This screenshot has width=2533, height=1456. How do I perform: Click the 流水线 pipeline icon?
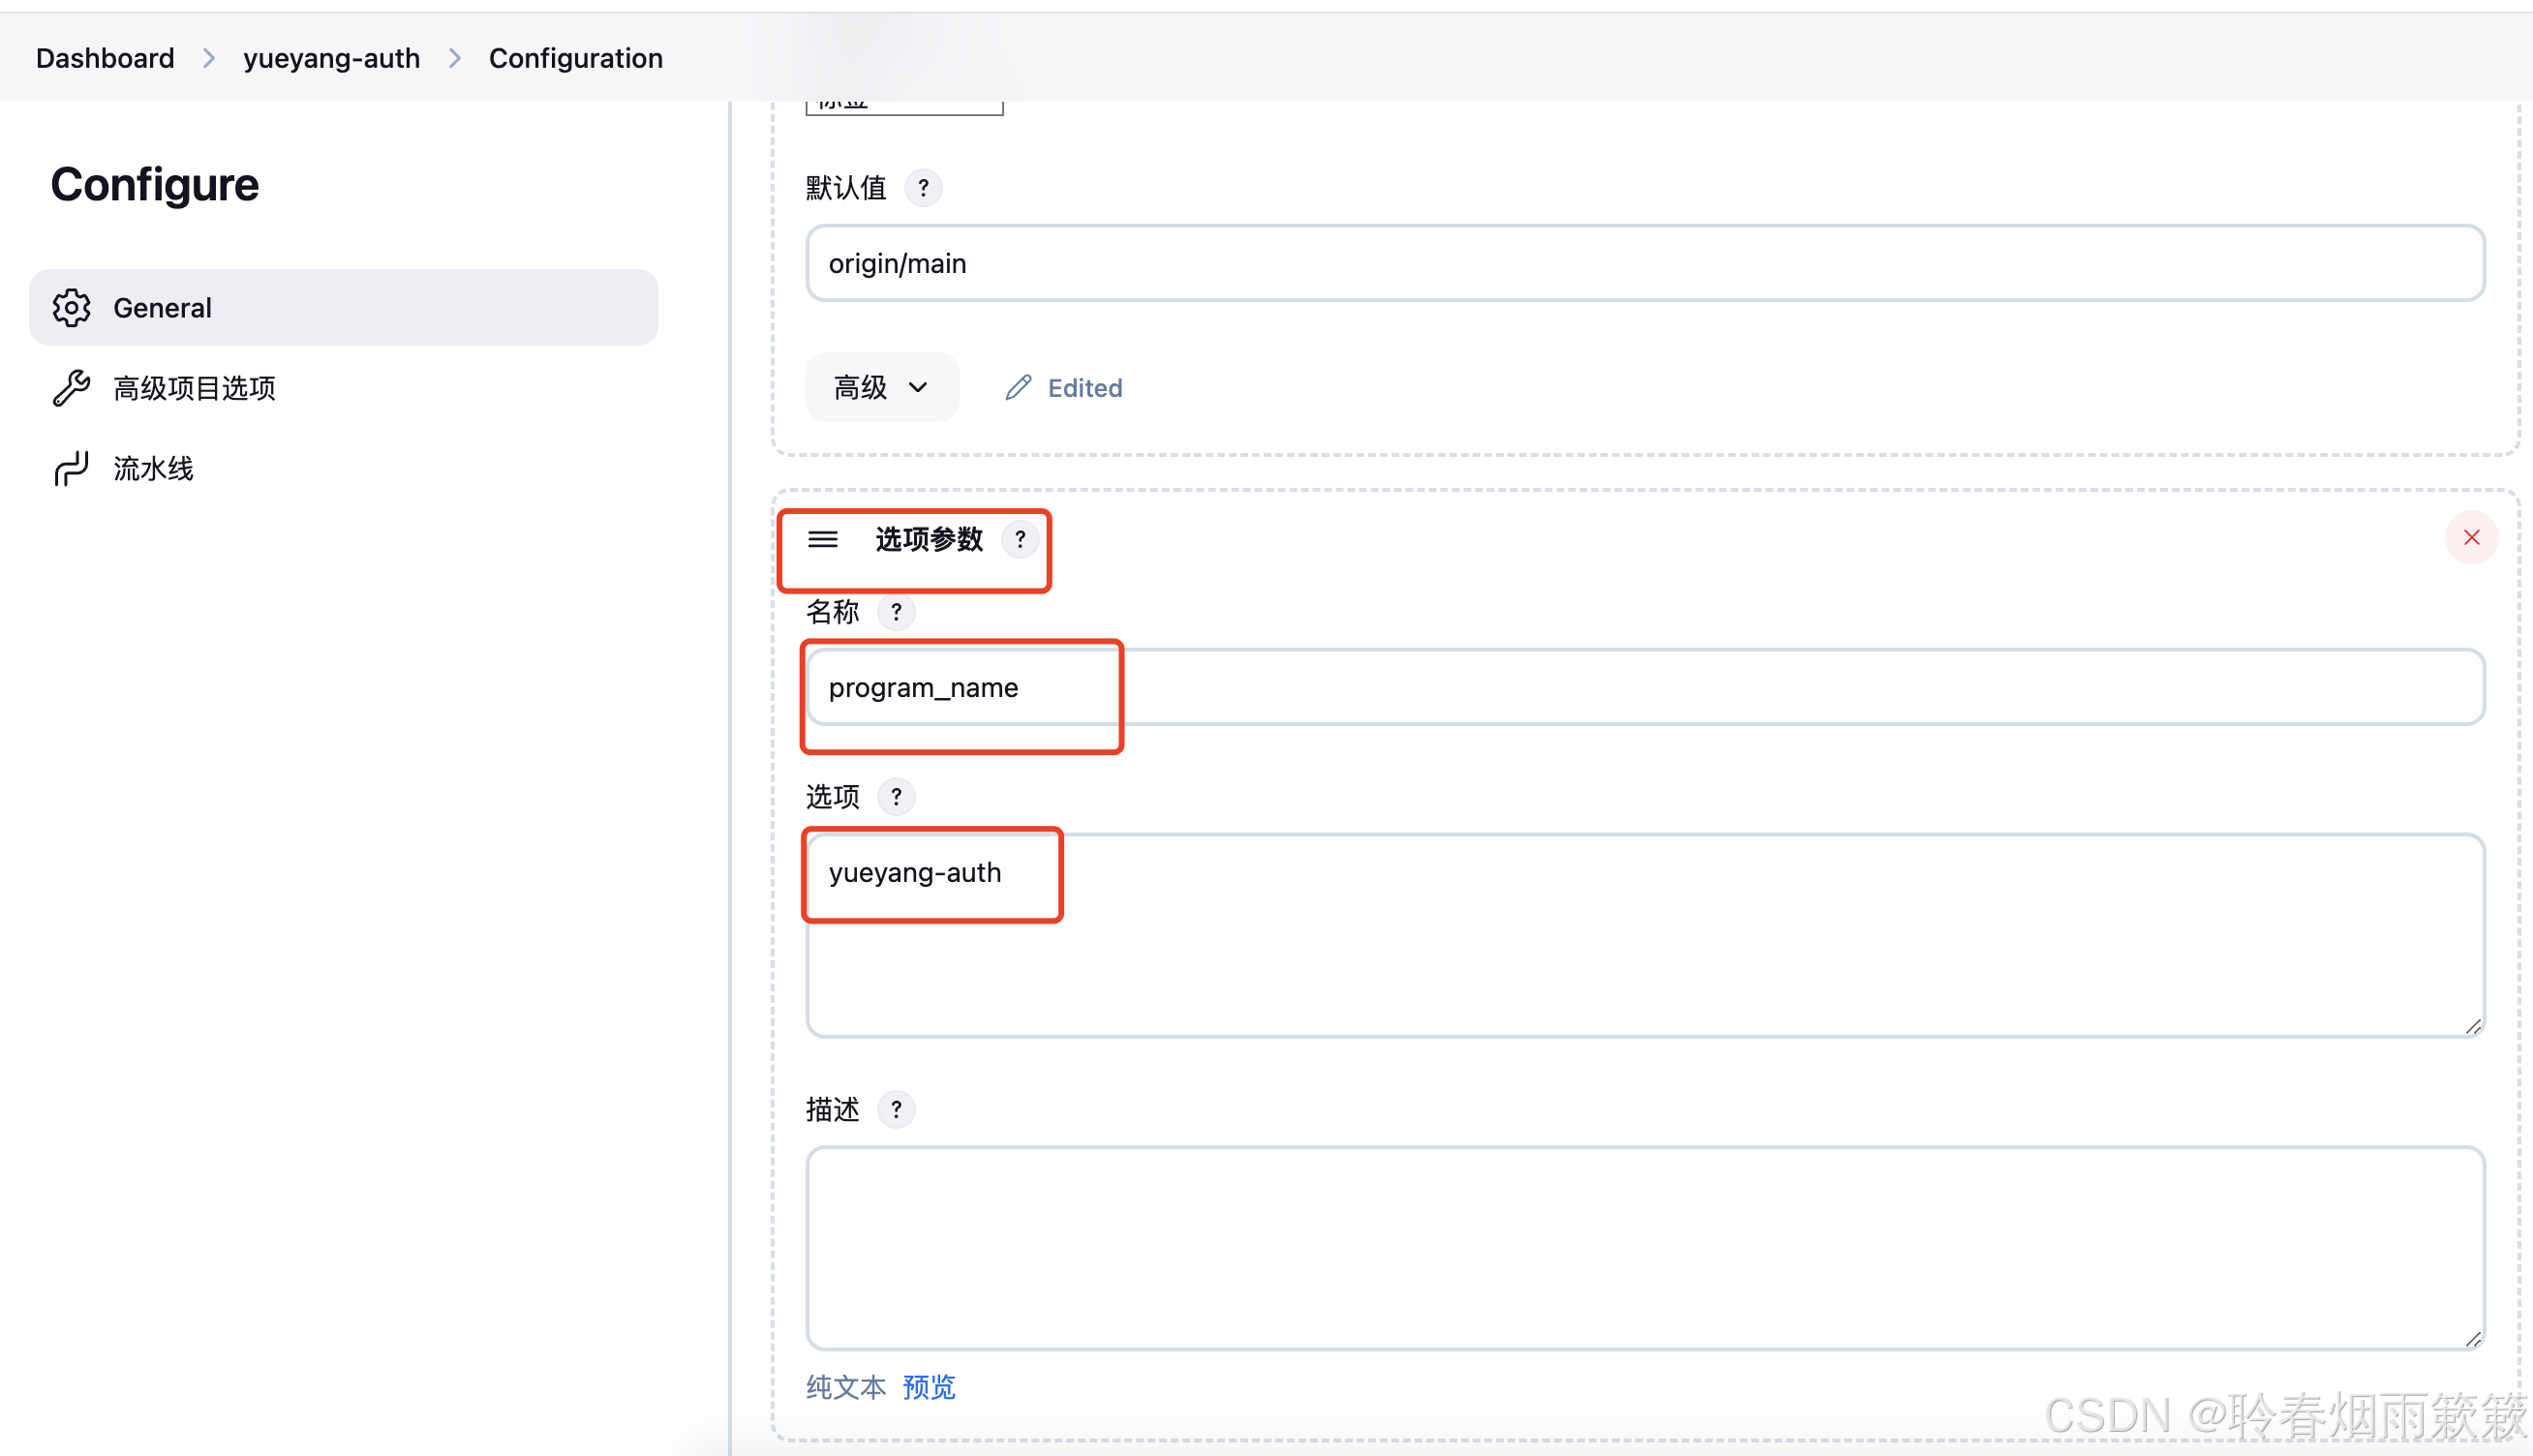(x=71, y=468)
